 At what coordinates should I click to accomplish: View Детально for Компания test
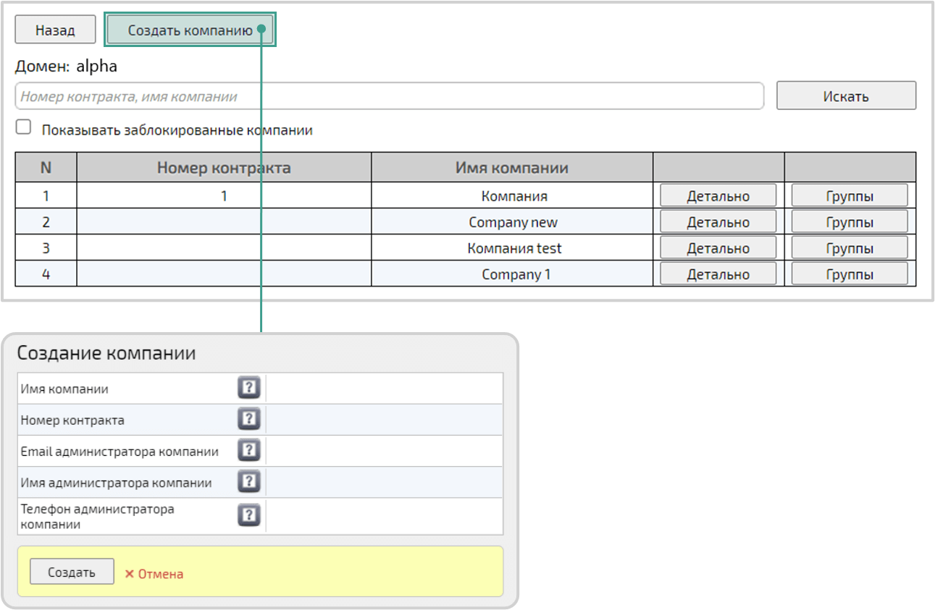(x=718, y=248)
